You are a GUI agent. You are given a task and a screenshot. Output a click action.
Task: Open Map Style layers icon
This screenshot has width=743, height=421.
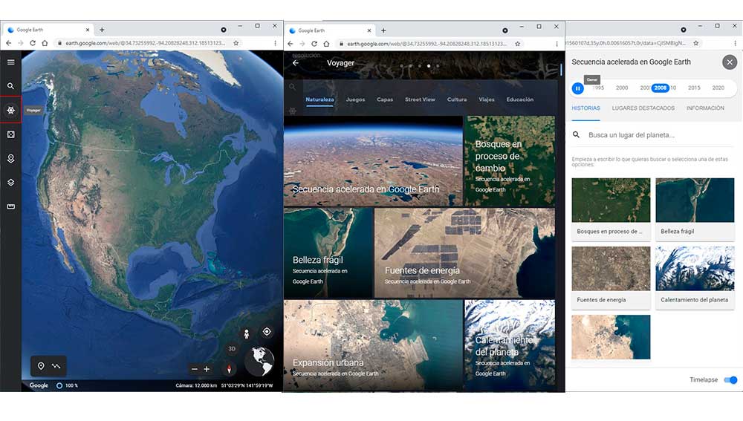(x=10, y=183)
